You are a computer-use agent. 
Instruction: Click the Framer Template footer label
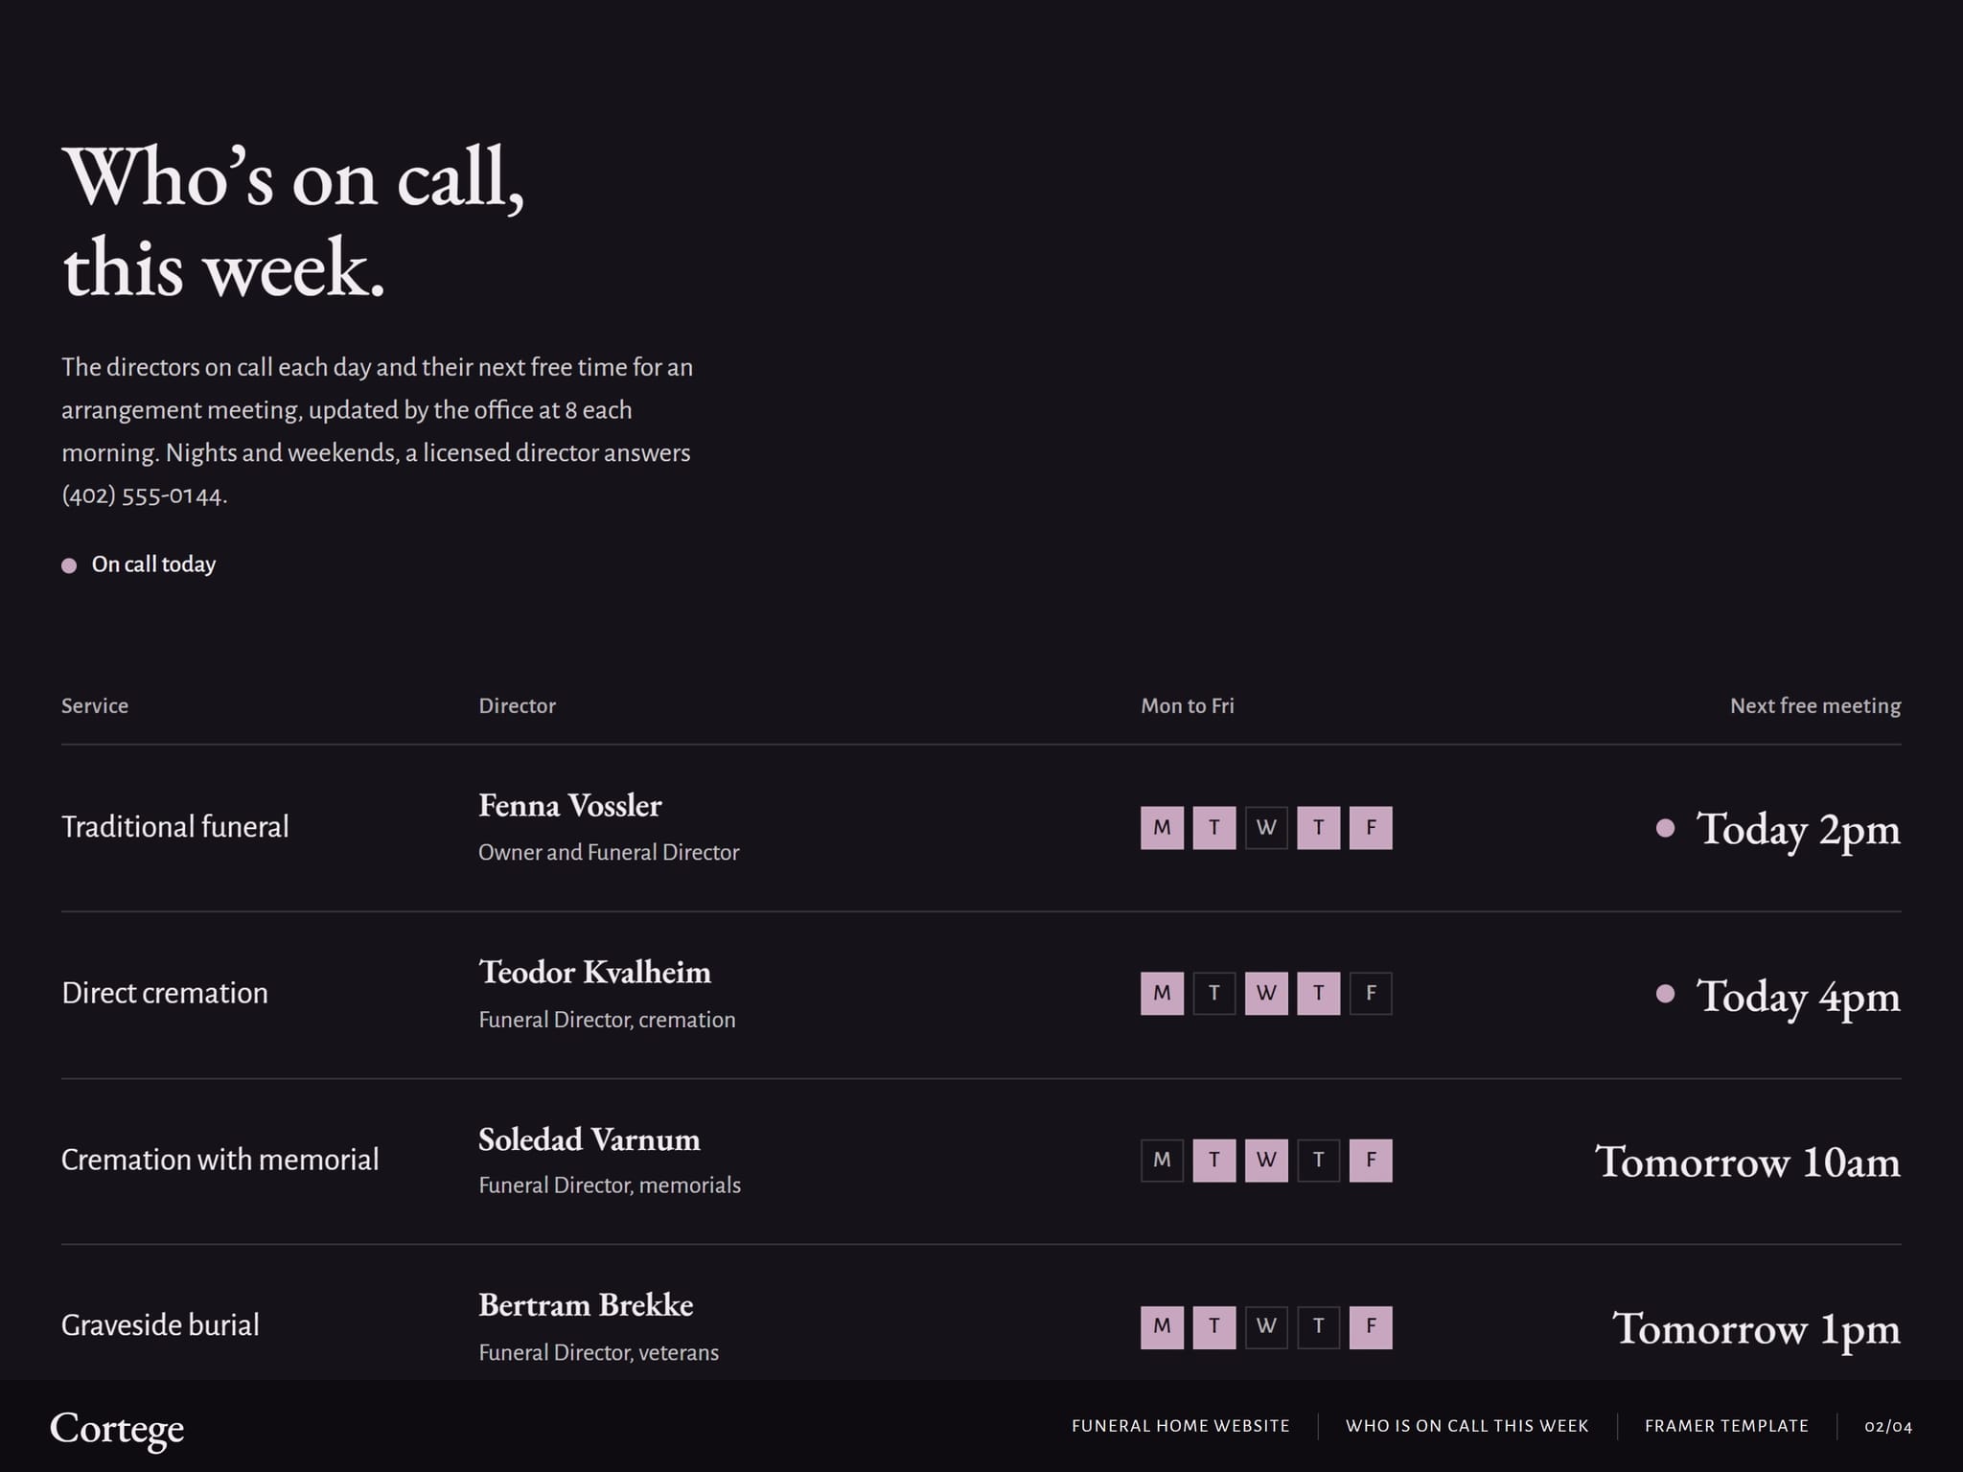click(1727, 1426)
